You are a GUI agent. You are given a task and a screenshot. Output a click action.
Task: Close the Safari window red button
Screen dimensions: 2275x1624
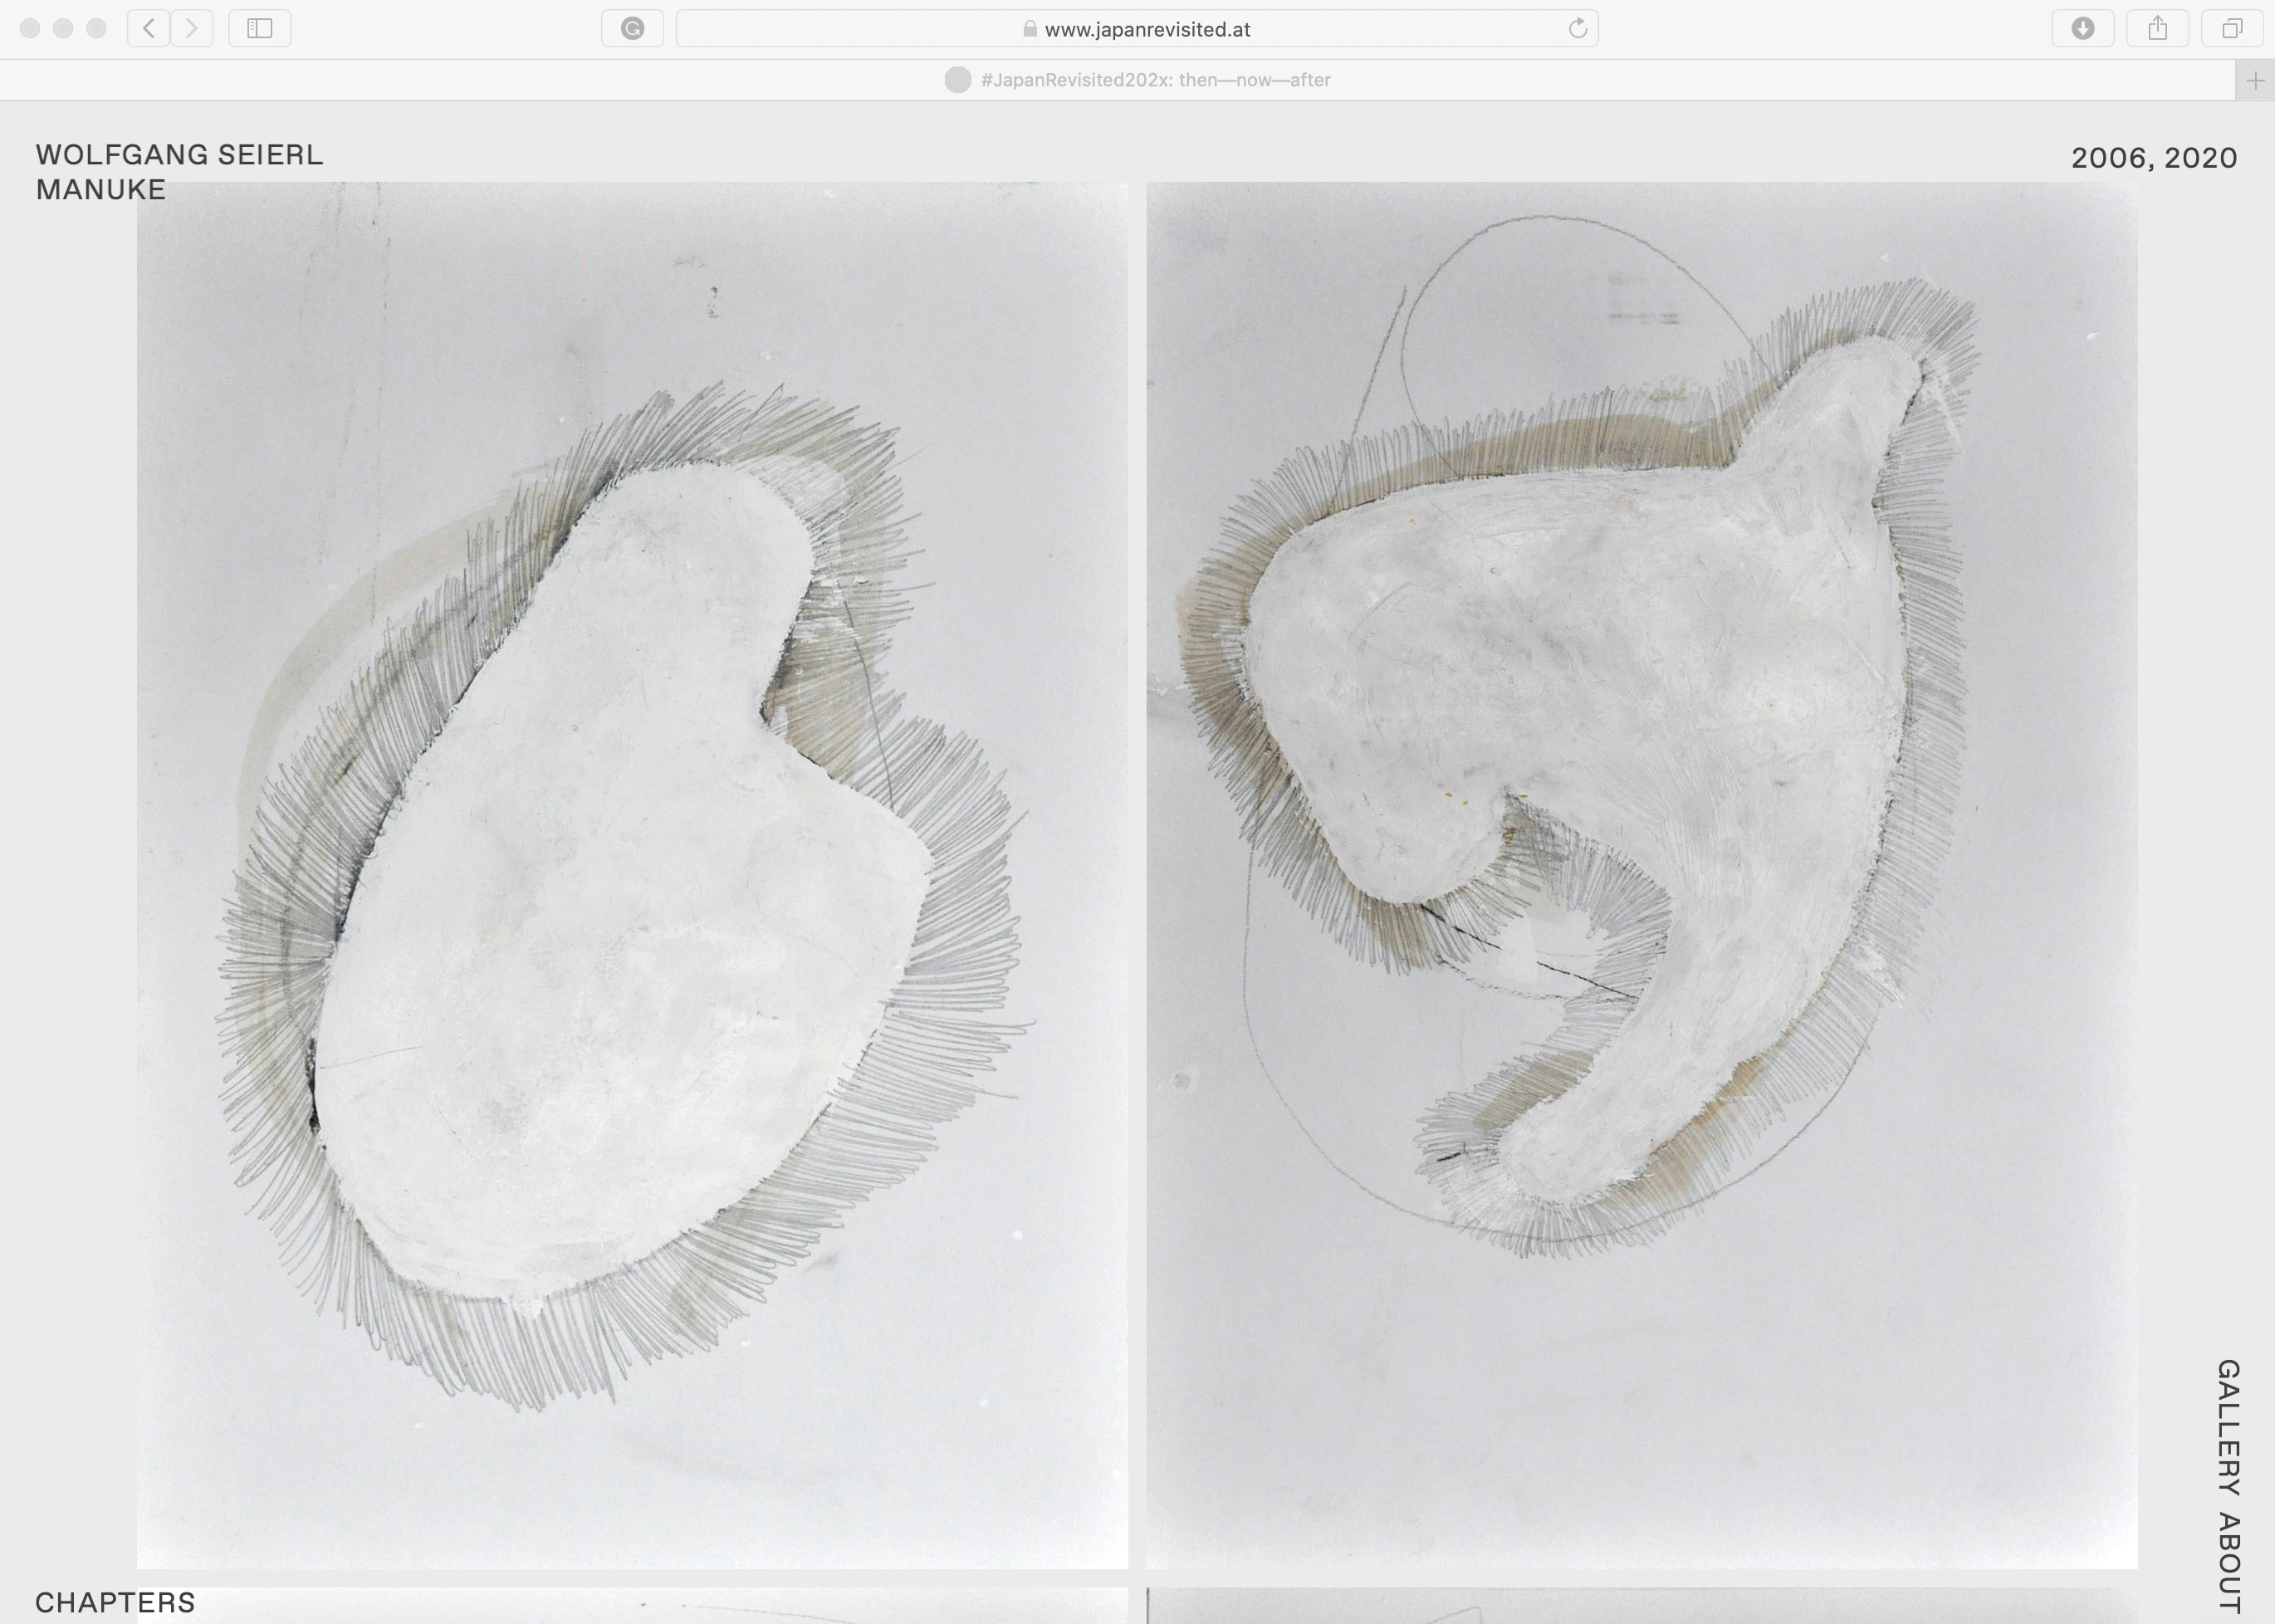(30, 28)
